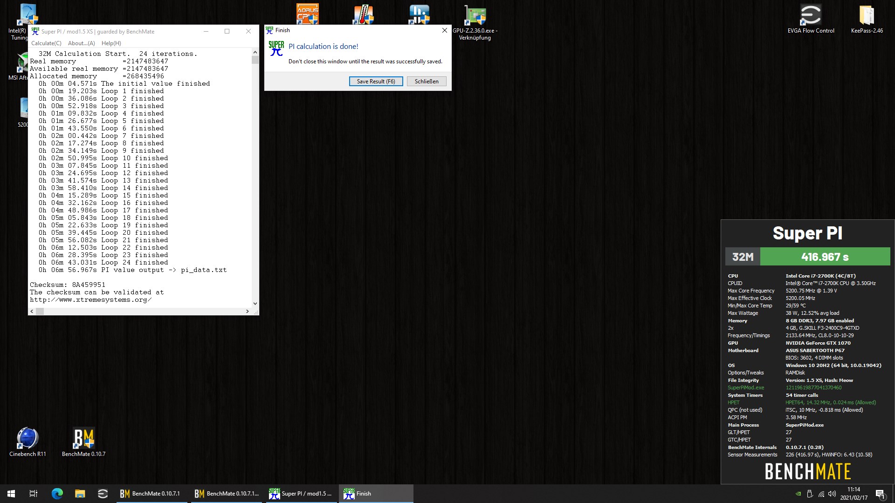Viewport: 895px width, 503px height.
Task: Open the Windows Start menu
Action: click(11, 494)
